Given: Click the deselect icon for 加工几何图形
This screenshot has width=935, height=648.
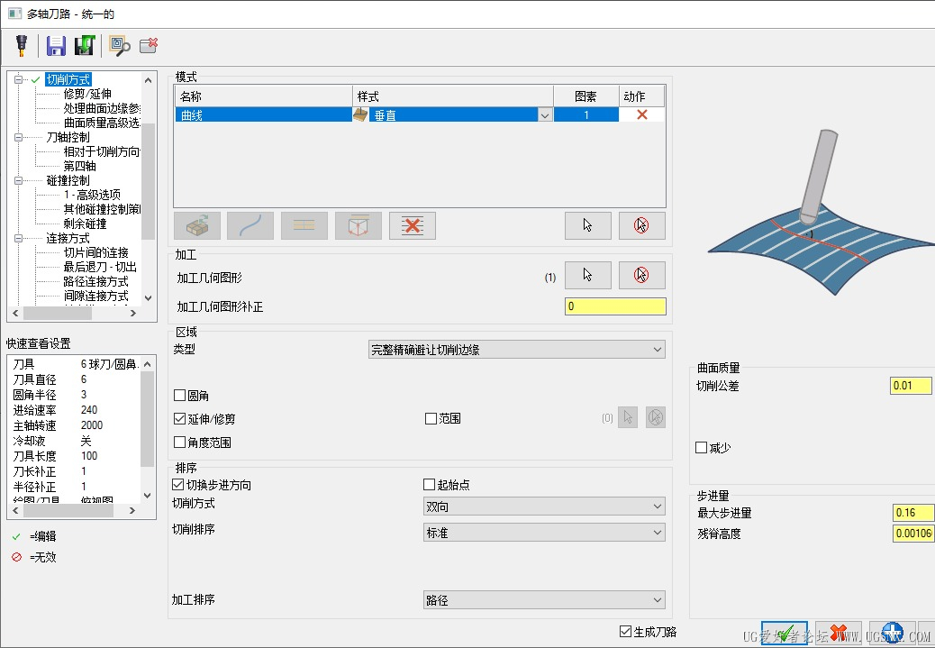Looking at the screenshot, I should coord(641,275).
